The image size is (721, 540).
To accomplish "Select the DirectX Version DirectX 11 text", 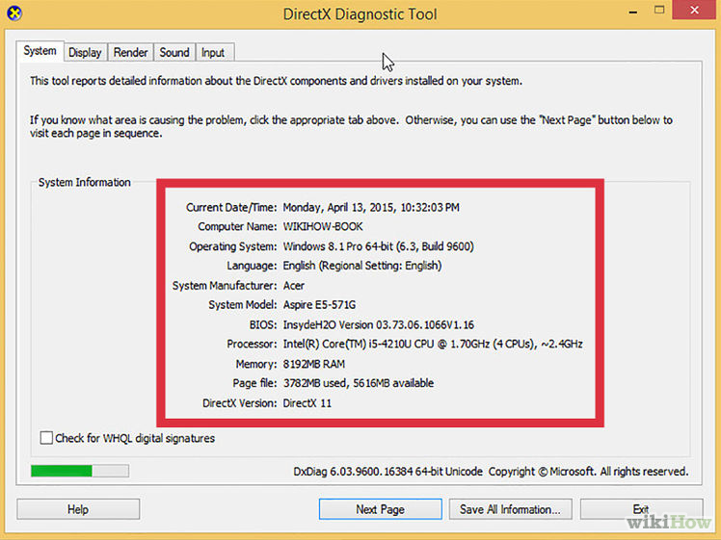I will 307,402.
